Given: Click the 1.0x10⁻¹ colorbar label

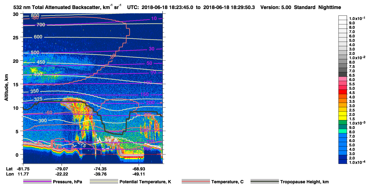Looking at the screenshot, I should (x=357, y=18).
